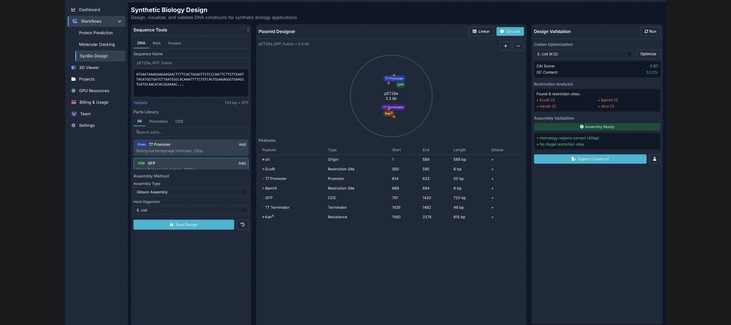Switch plasmid view to Linear

click(x=481, y=31)
